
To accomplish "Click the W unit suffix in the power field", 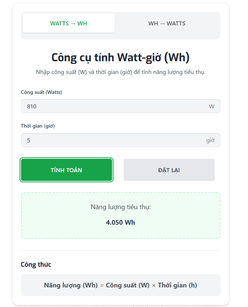I will [x=211, y=107].
